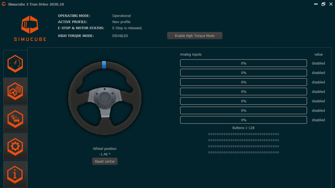Click the "Wheel position" label
The width and height of the screenshot is (335, 188).
coord(105,149)
